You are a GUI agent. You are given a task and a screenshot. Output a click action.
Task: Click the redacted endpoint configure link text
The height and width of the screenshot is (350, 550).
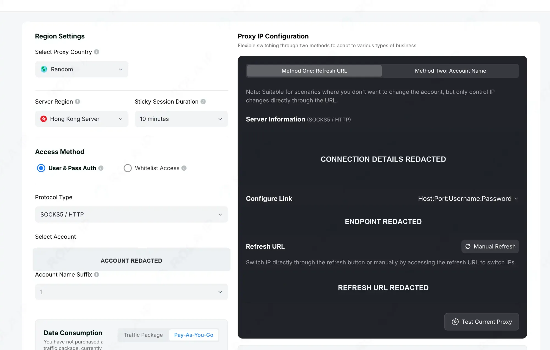383,222
